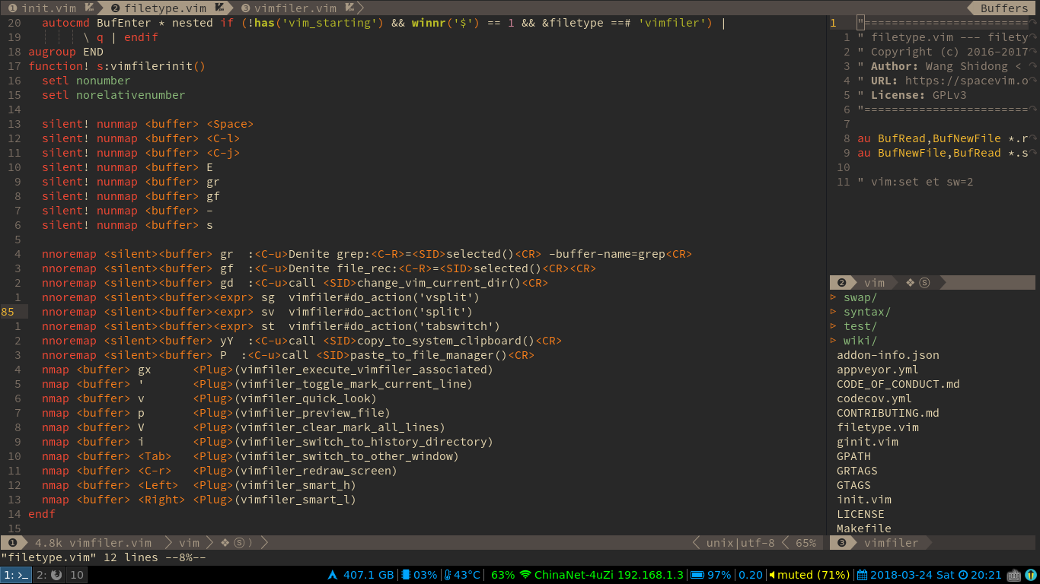Click window number 2 in right statusline
Viewport: 1040px width, 584px height.
842,283
